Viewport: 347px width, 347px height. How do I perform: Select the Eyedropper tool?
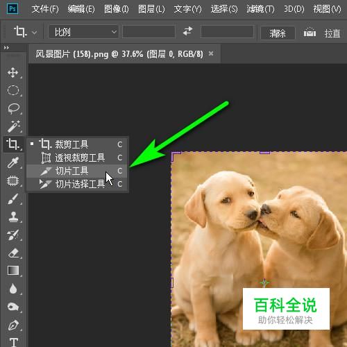coord(13,162)
